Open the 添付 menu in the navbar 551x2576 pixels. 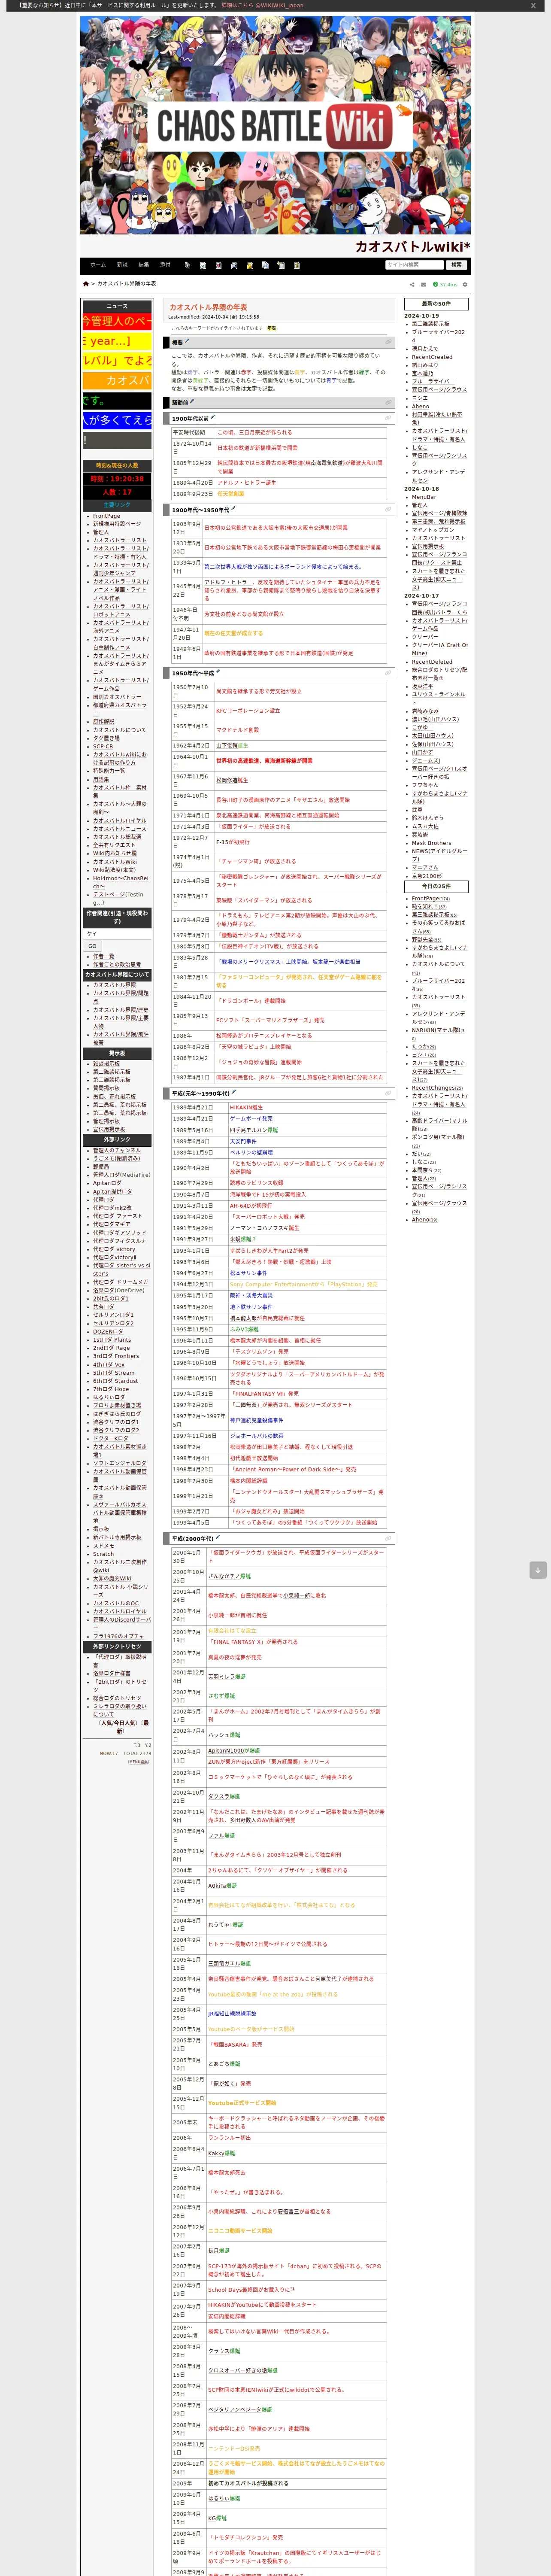point(165,265)
